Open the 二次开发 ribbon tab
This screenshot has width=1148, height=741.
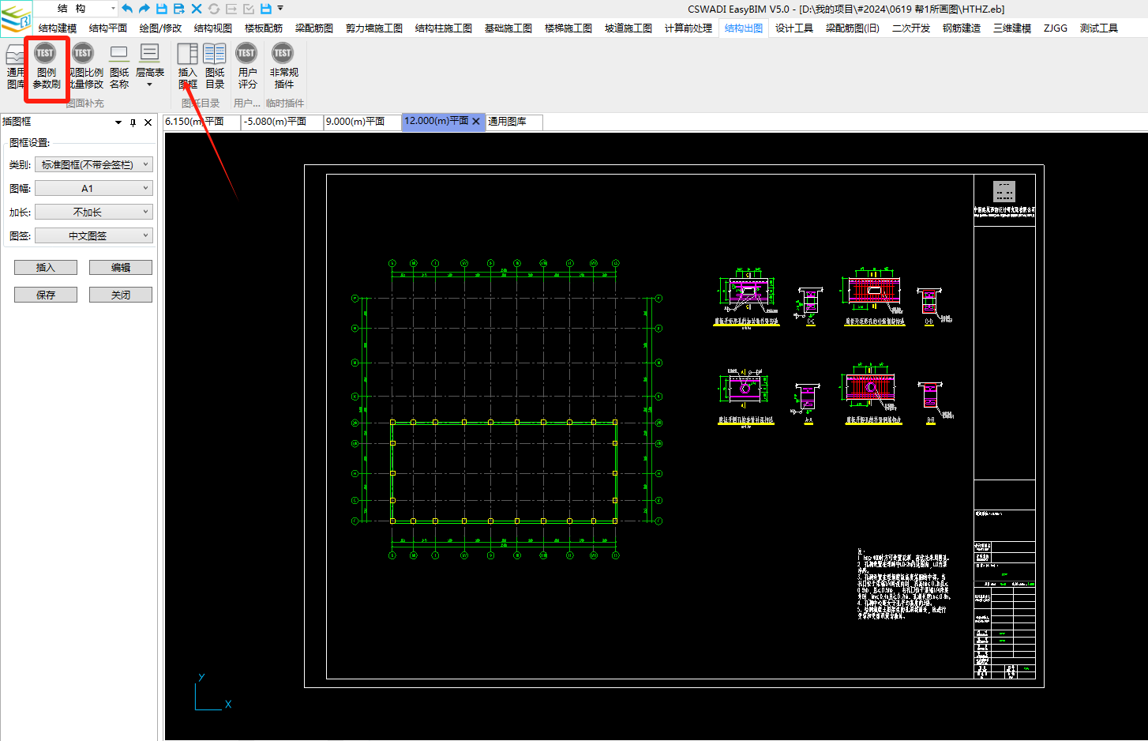[x=911, y=28]
